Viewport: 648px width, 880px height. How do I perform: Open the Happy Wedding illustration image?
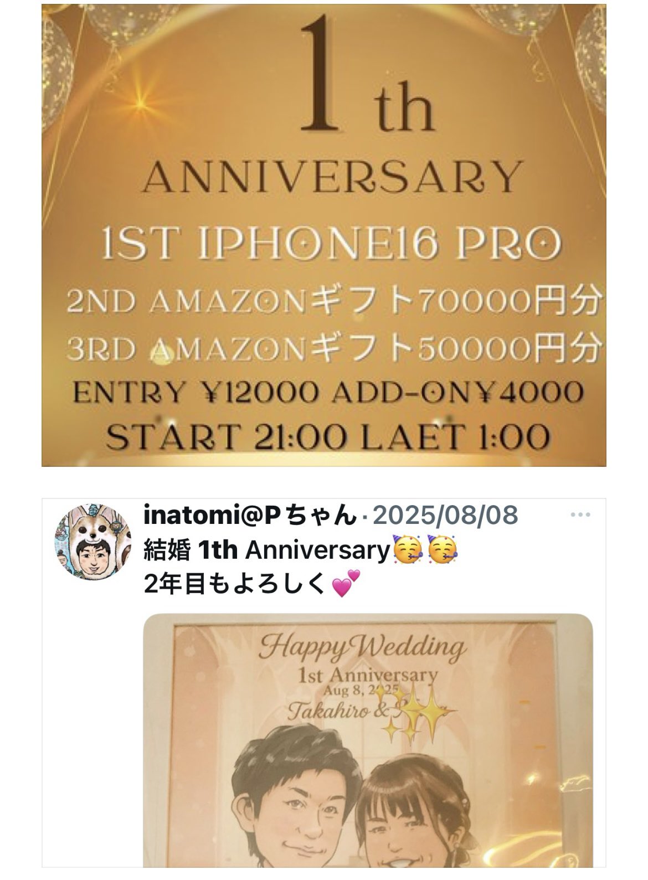(x=368, y=748)
